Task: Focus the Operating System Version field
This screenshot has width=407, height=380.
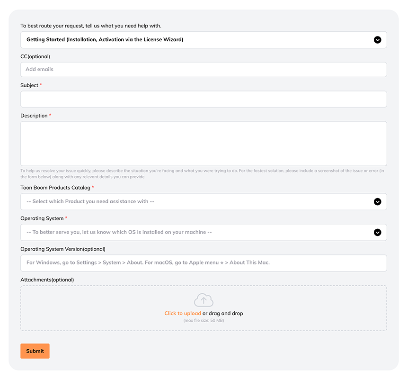Action: [x=204, y=263]
